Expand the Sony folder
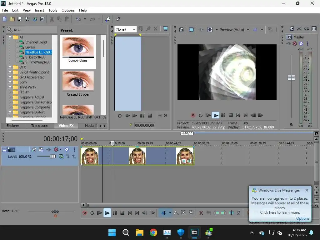The image size is (320, 240). (10, 82)
